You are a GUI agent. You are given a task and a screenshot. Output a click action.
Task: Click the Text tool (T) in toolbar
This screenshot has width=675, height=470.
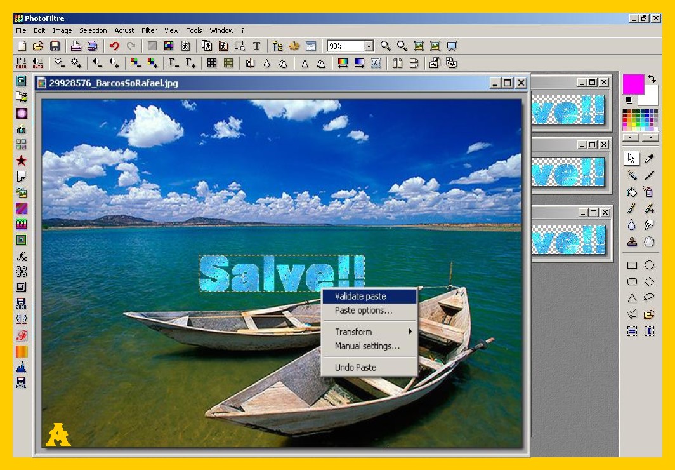pyautogui.click(x=256, y=46)
